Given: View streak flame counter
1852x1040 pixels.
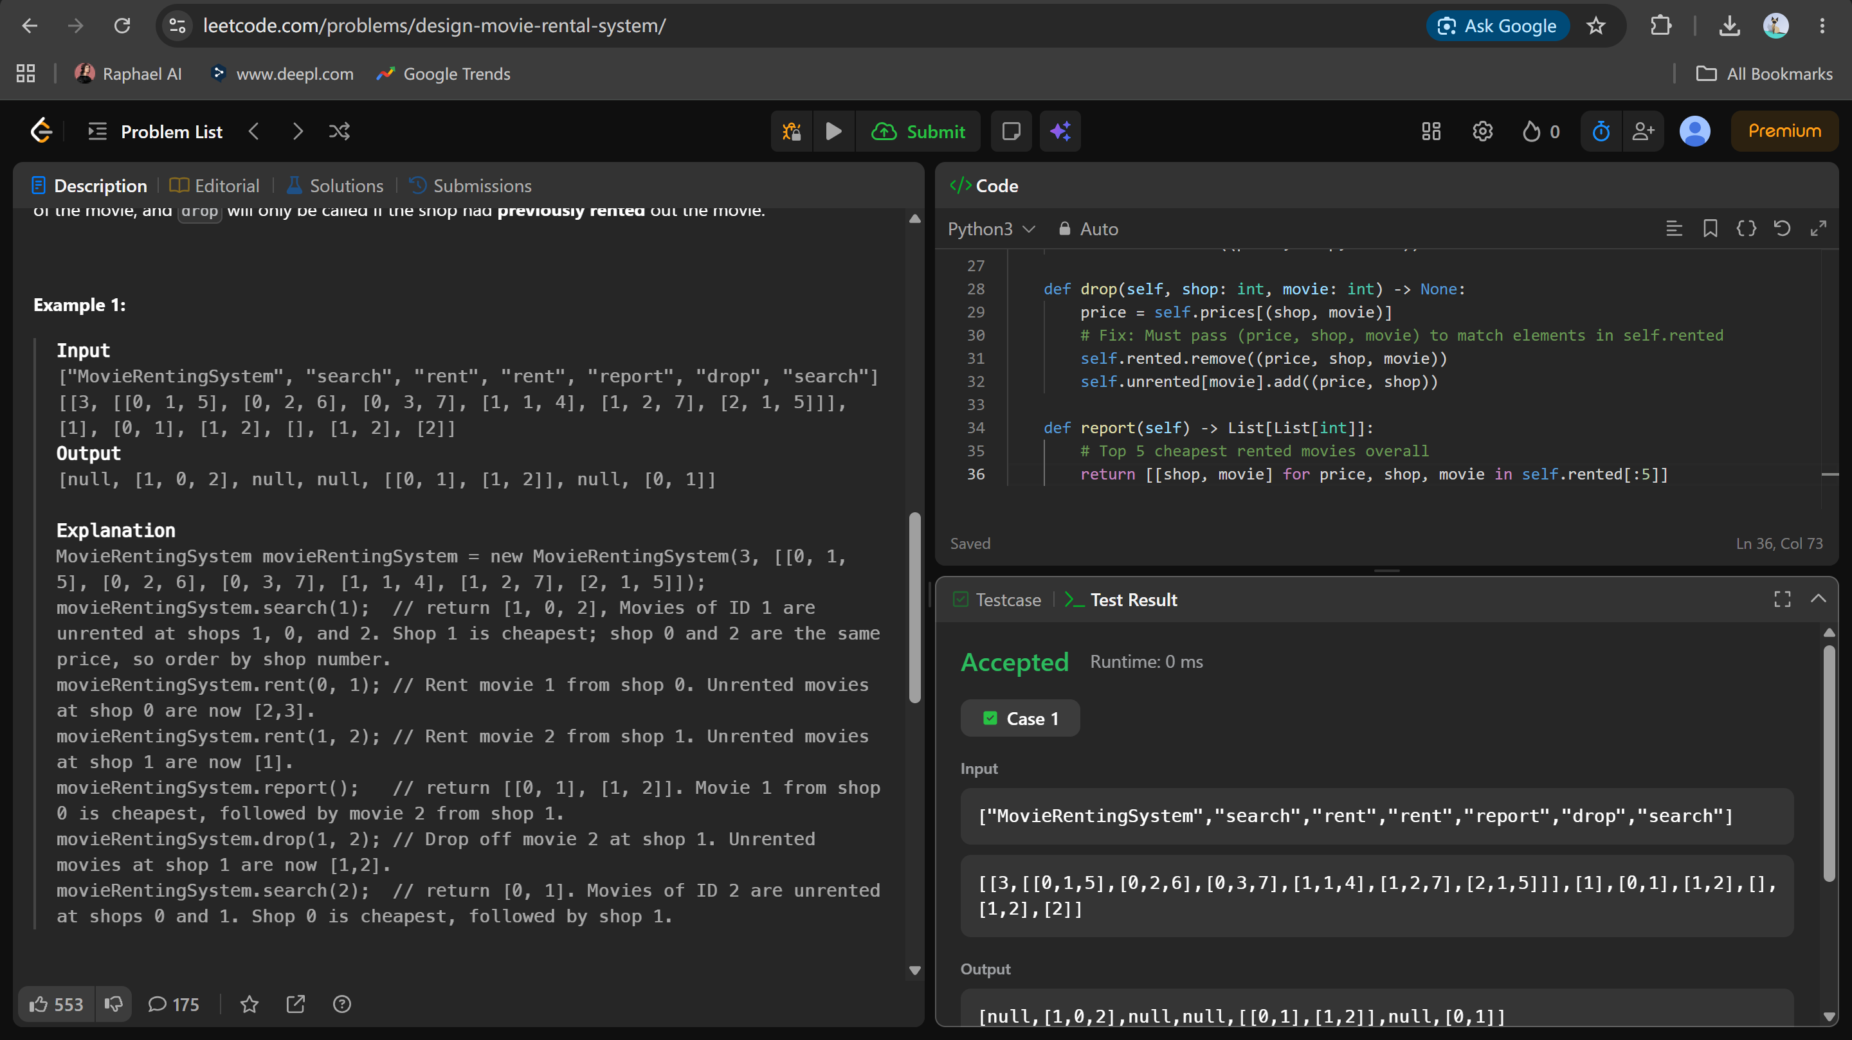Looking at the screenshot, I should (x=1541, y=132).
